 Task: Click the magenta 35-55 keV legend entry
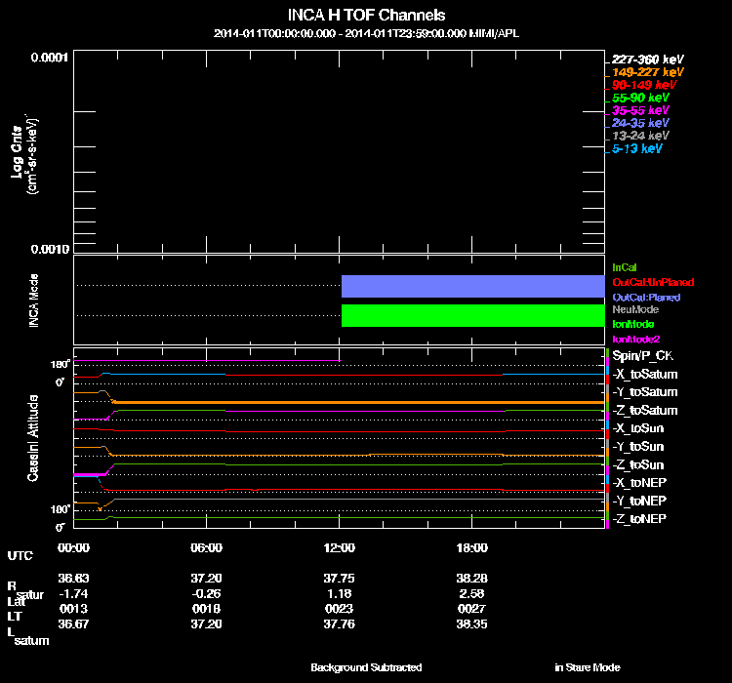coord(639,111)
